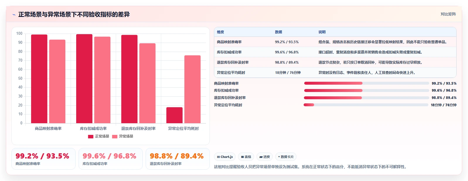Click the 异常场景 bar for 退款库存回补及时率
Image resolution: width=468 pixels, height=181 pixels.
[147, 83]
